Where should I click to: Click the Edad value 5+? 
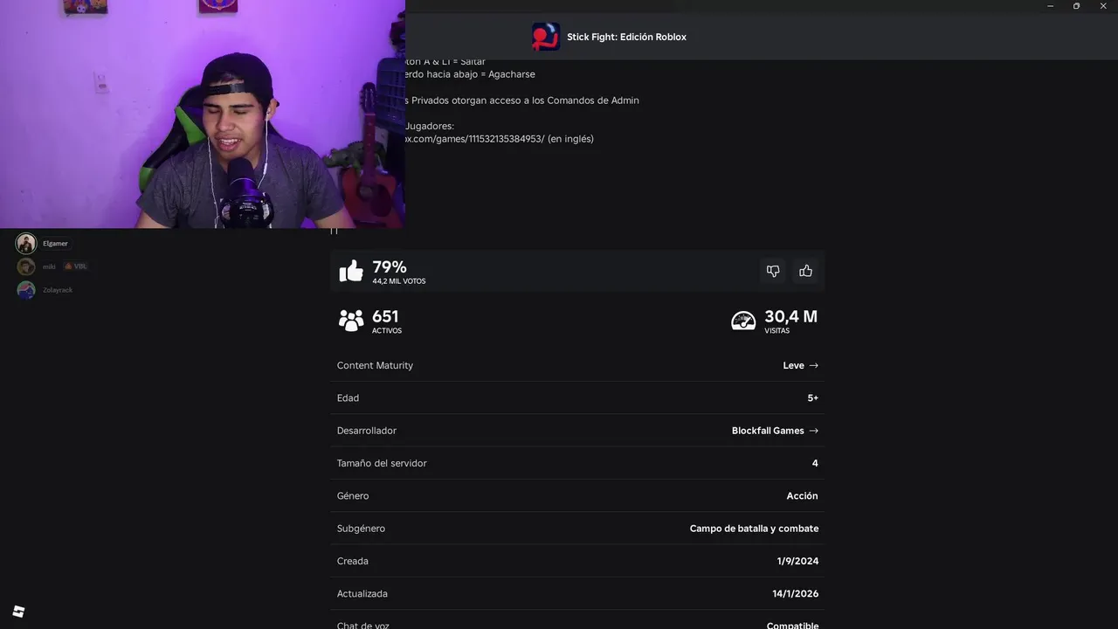(x=813, y=398)
